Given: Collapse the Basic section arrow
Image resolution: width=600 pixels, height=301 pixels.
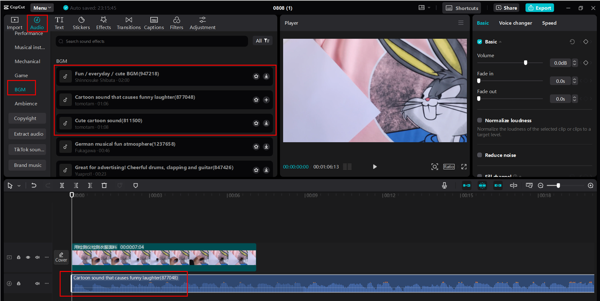Looking at the screenshot, I should tap(500, 42).
